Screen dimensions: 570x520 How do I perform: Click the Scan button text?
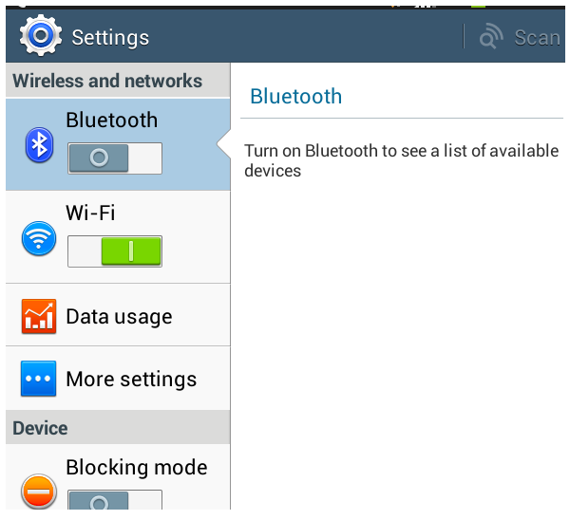537,37
